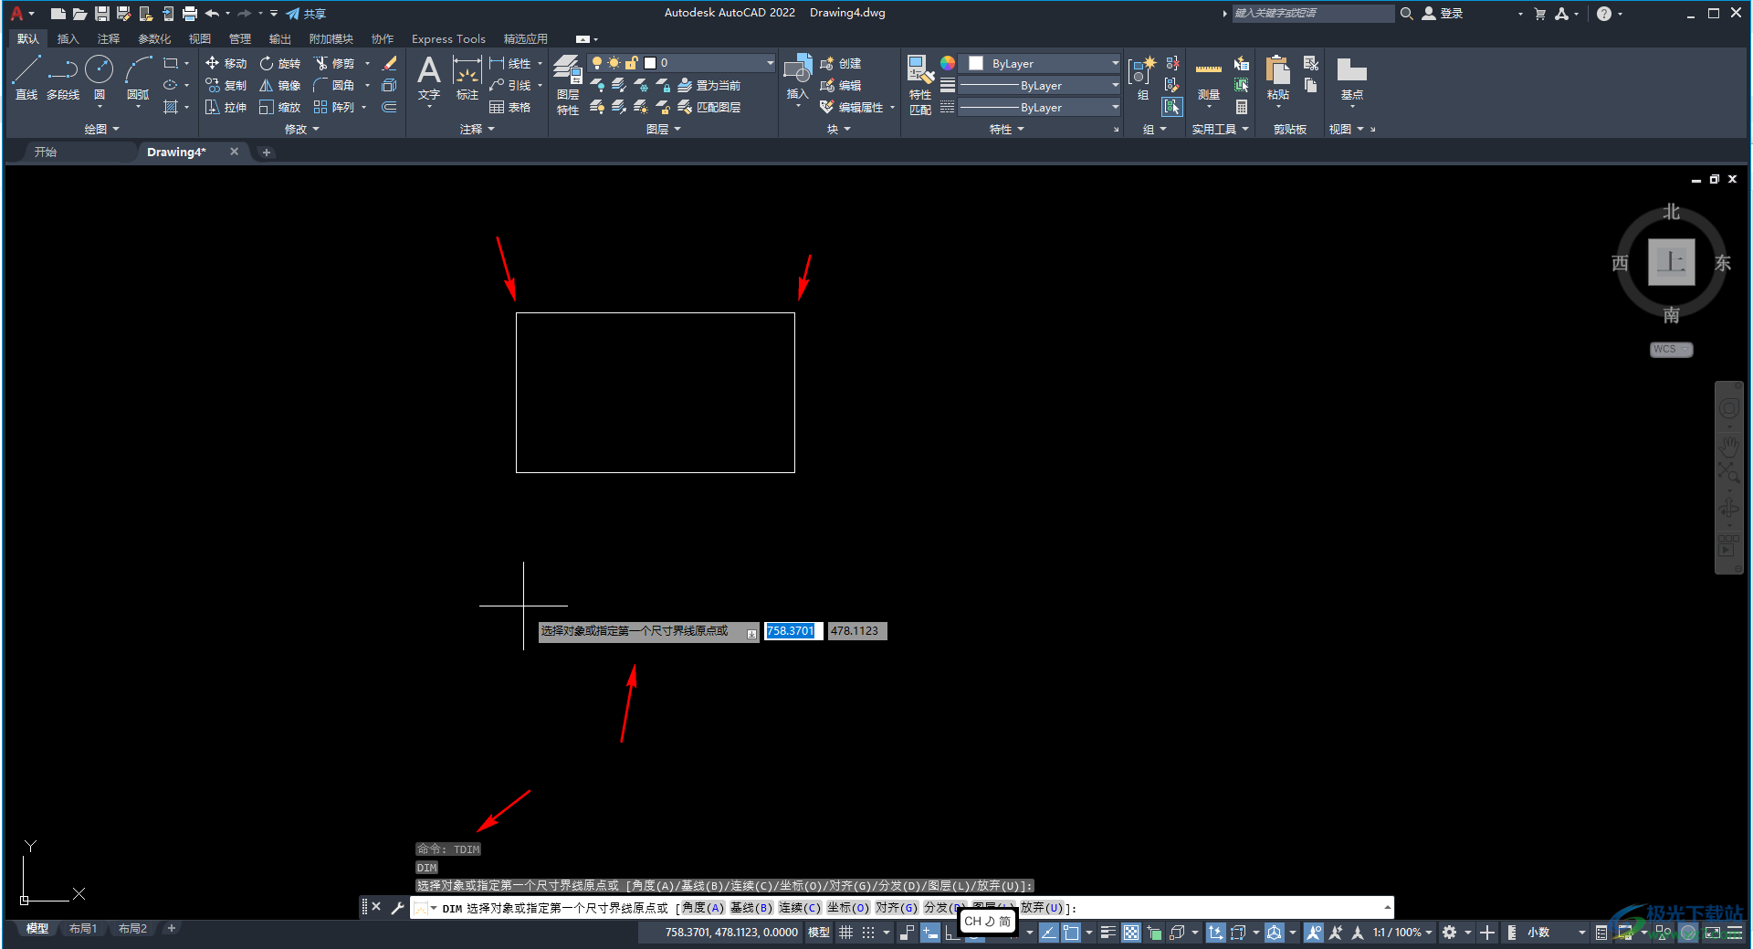Click 特性匹配 (Match Properties) icon

(920, 84)
